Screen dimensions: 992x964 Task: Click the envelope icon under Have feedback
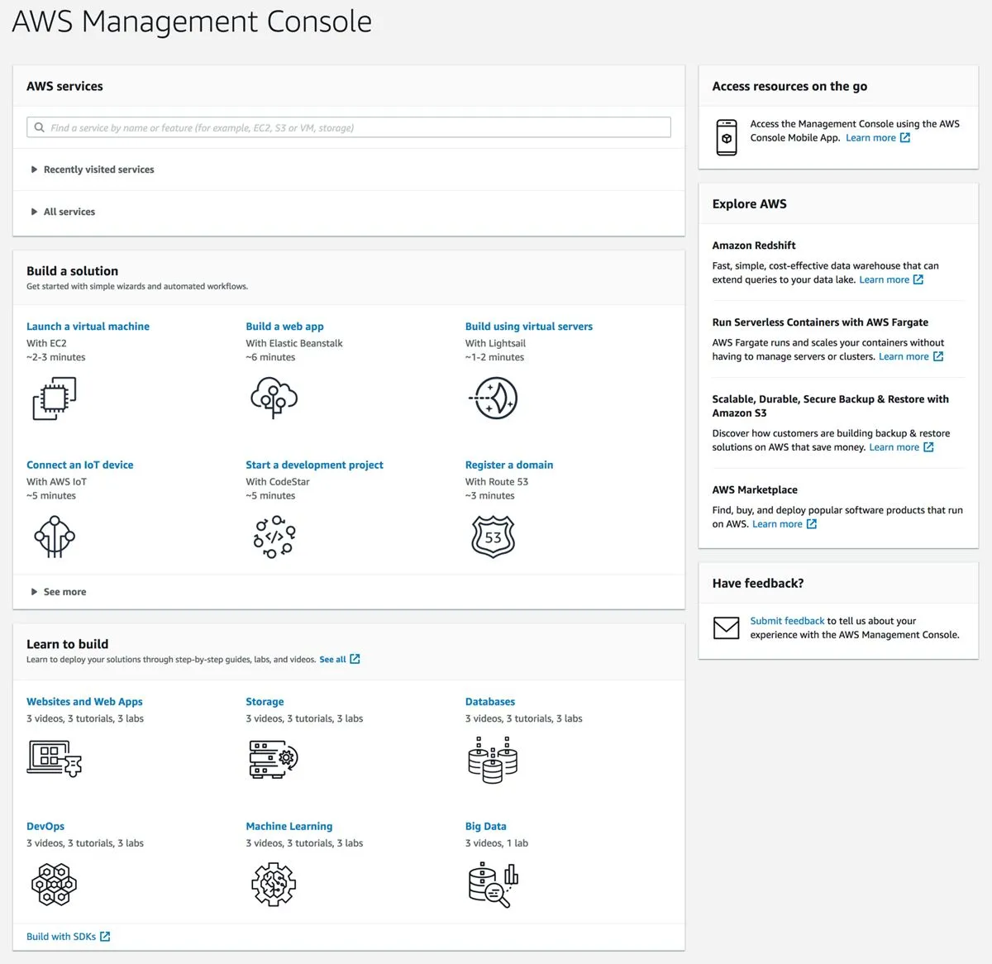pyautogui.click(x=727, y=628)
